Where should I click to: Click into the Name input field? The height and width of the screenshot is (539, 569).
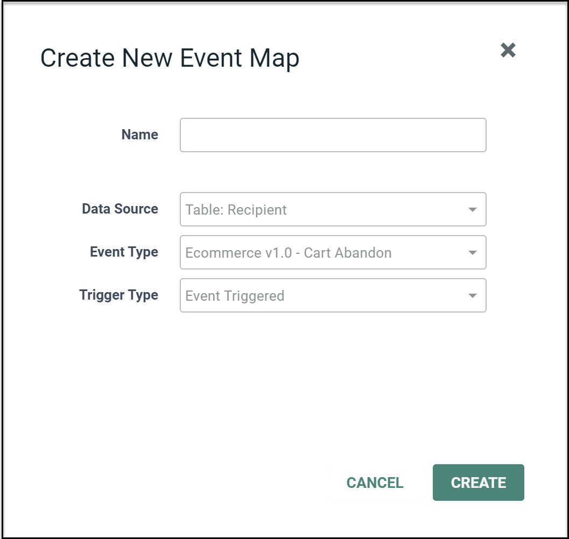333,135
